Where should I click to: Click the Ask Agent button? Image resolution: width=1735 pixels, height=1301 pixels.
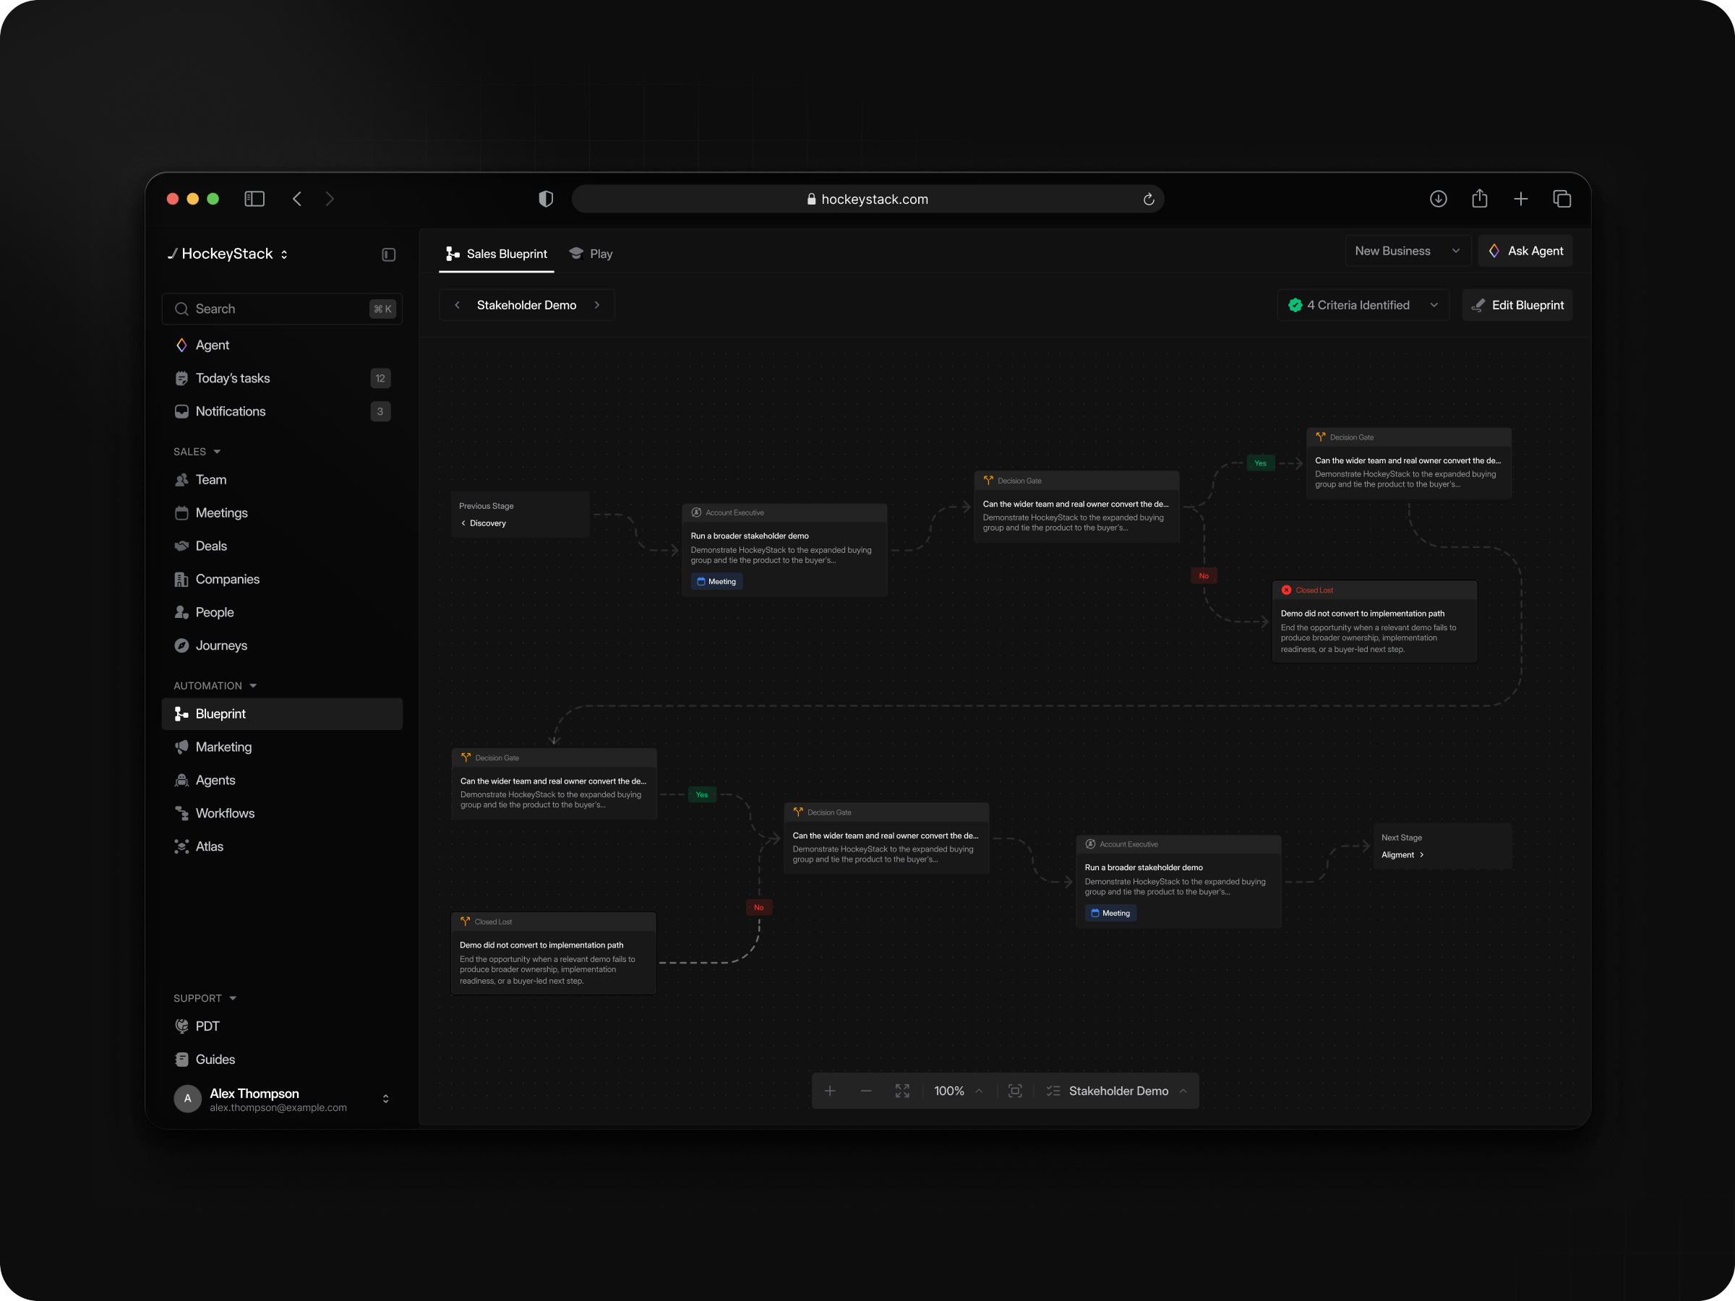(1525, 251)
